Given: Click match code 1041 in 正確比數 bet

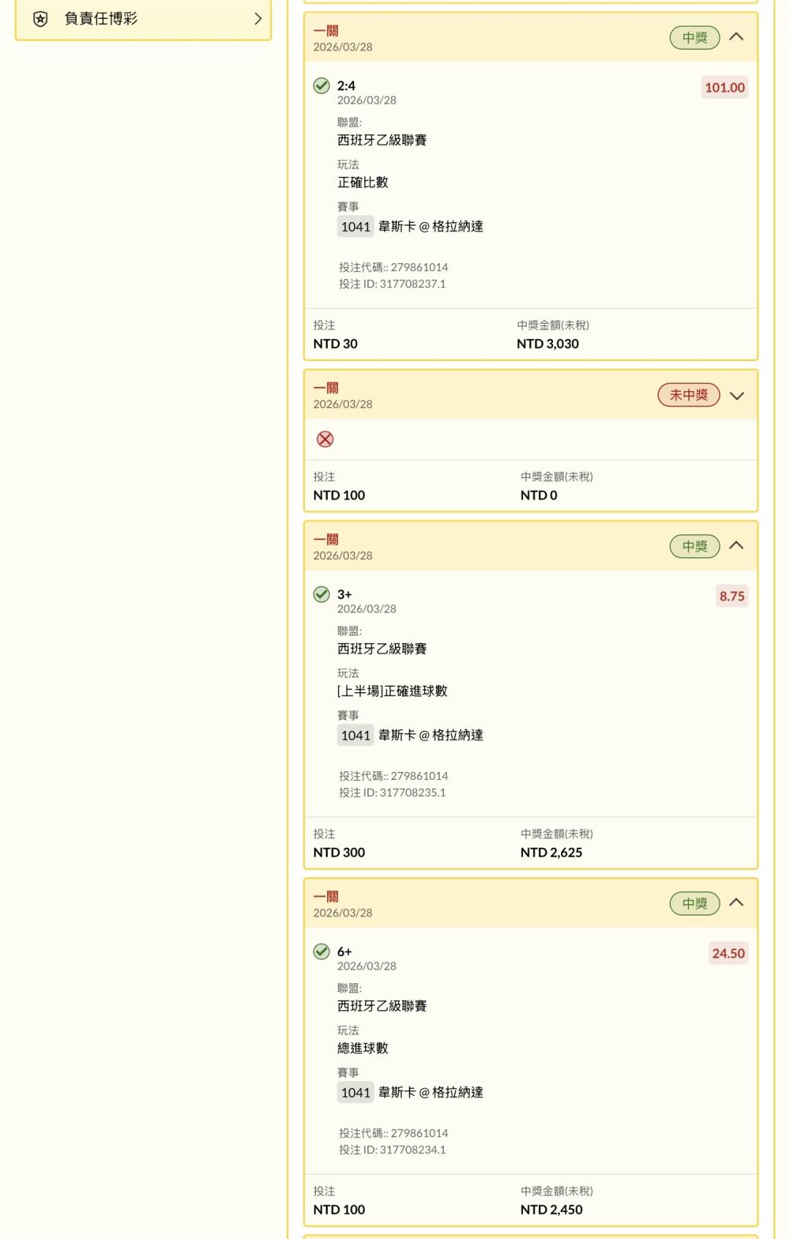Looking at the screenshot, I should pyautogui.click(x=355, y=227).
